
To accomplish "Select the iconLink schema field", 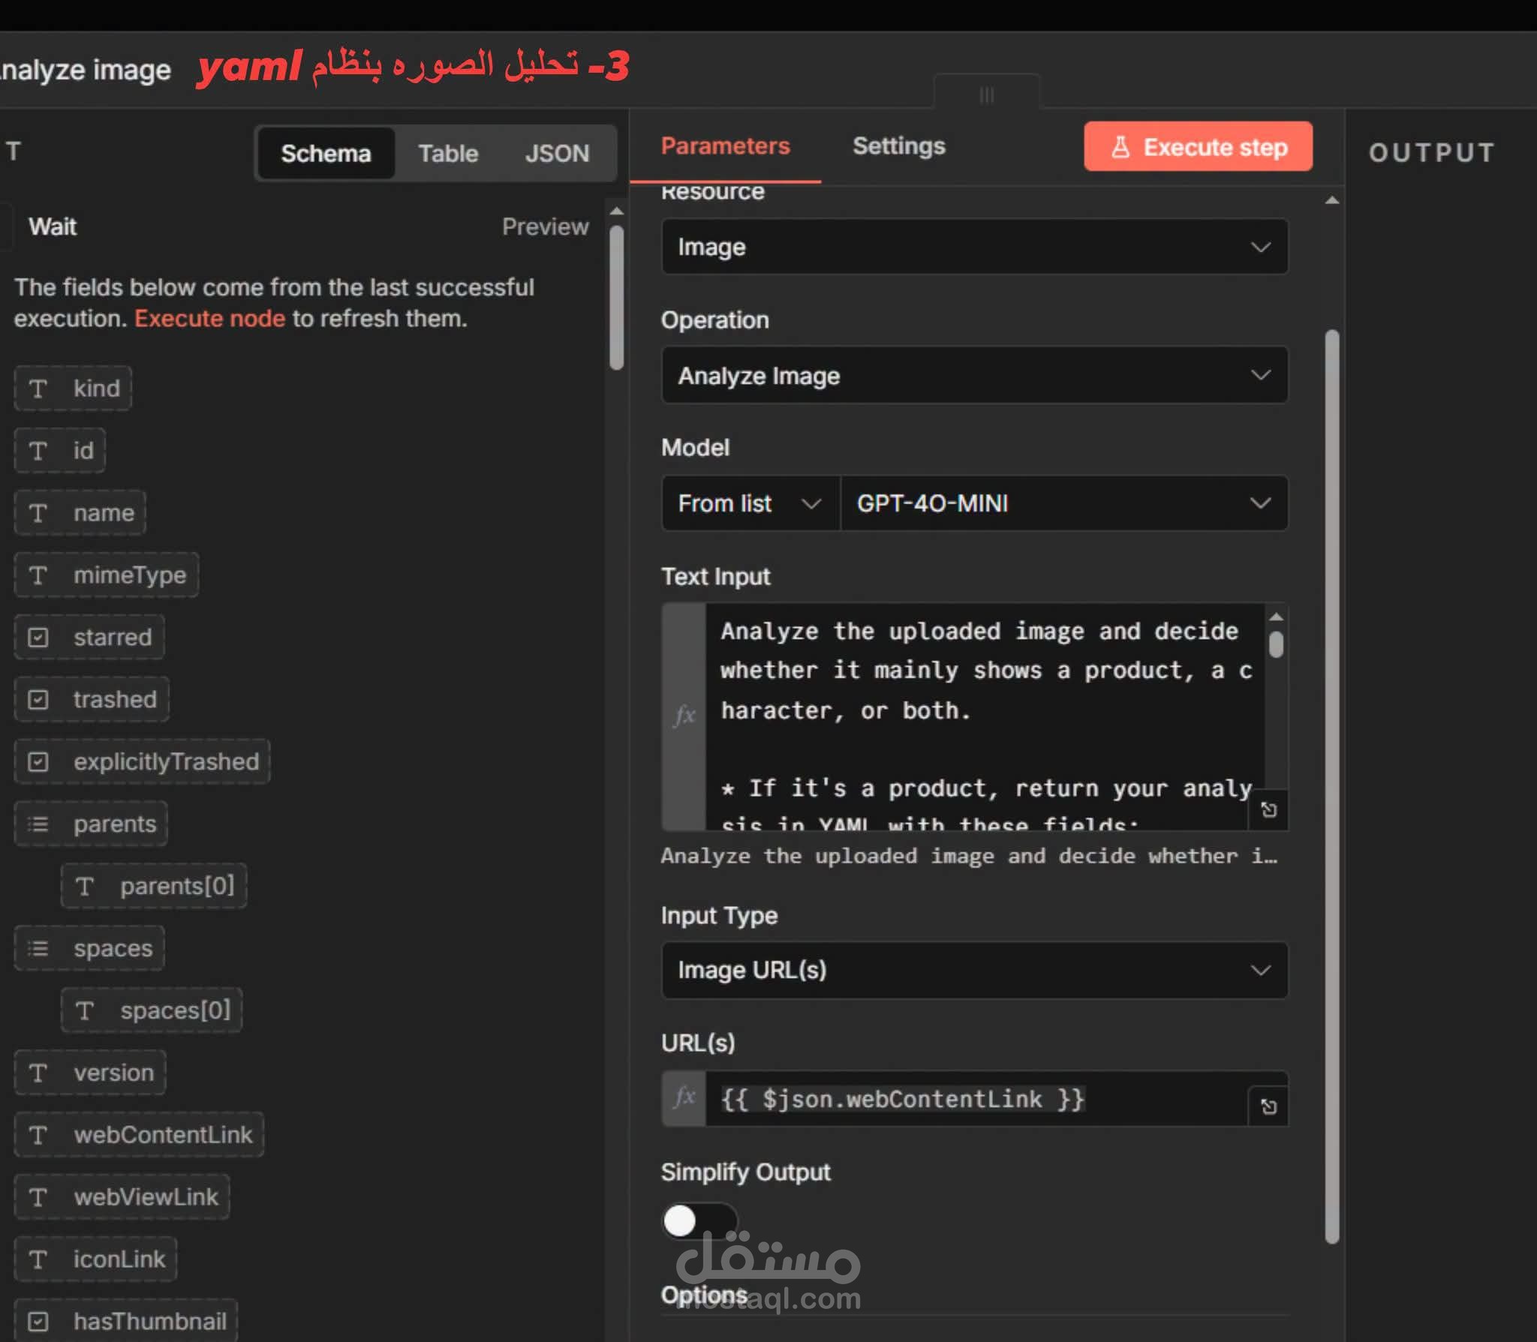I will click(x=96, y=1259).
